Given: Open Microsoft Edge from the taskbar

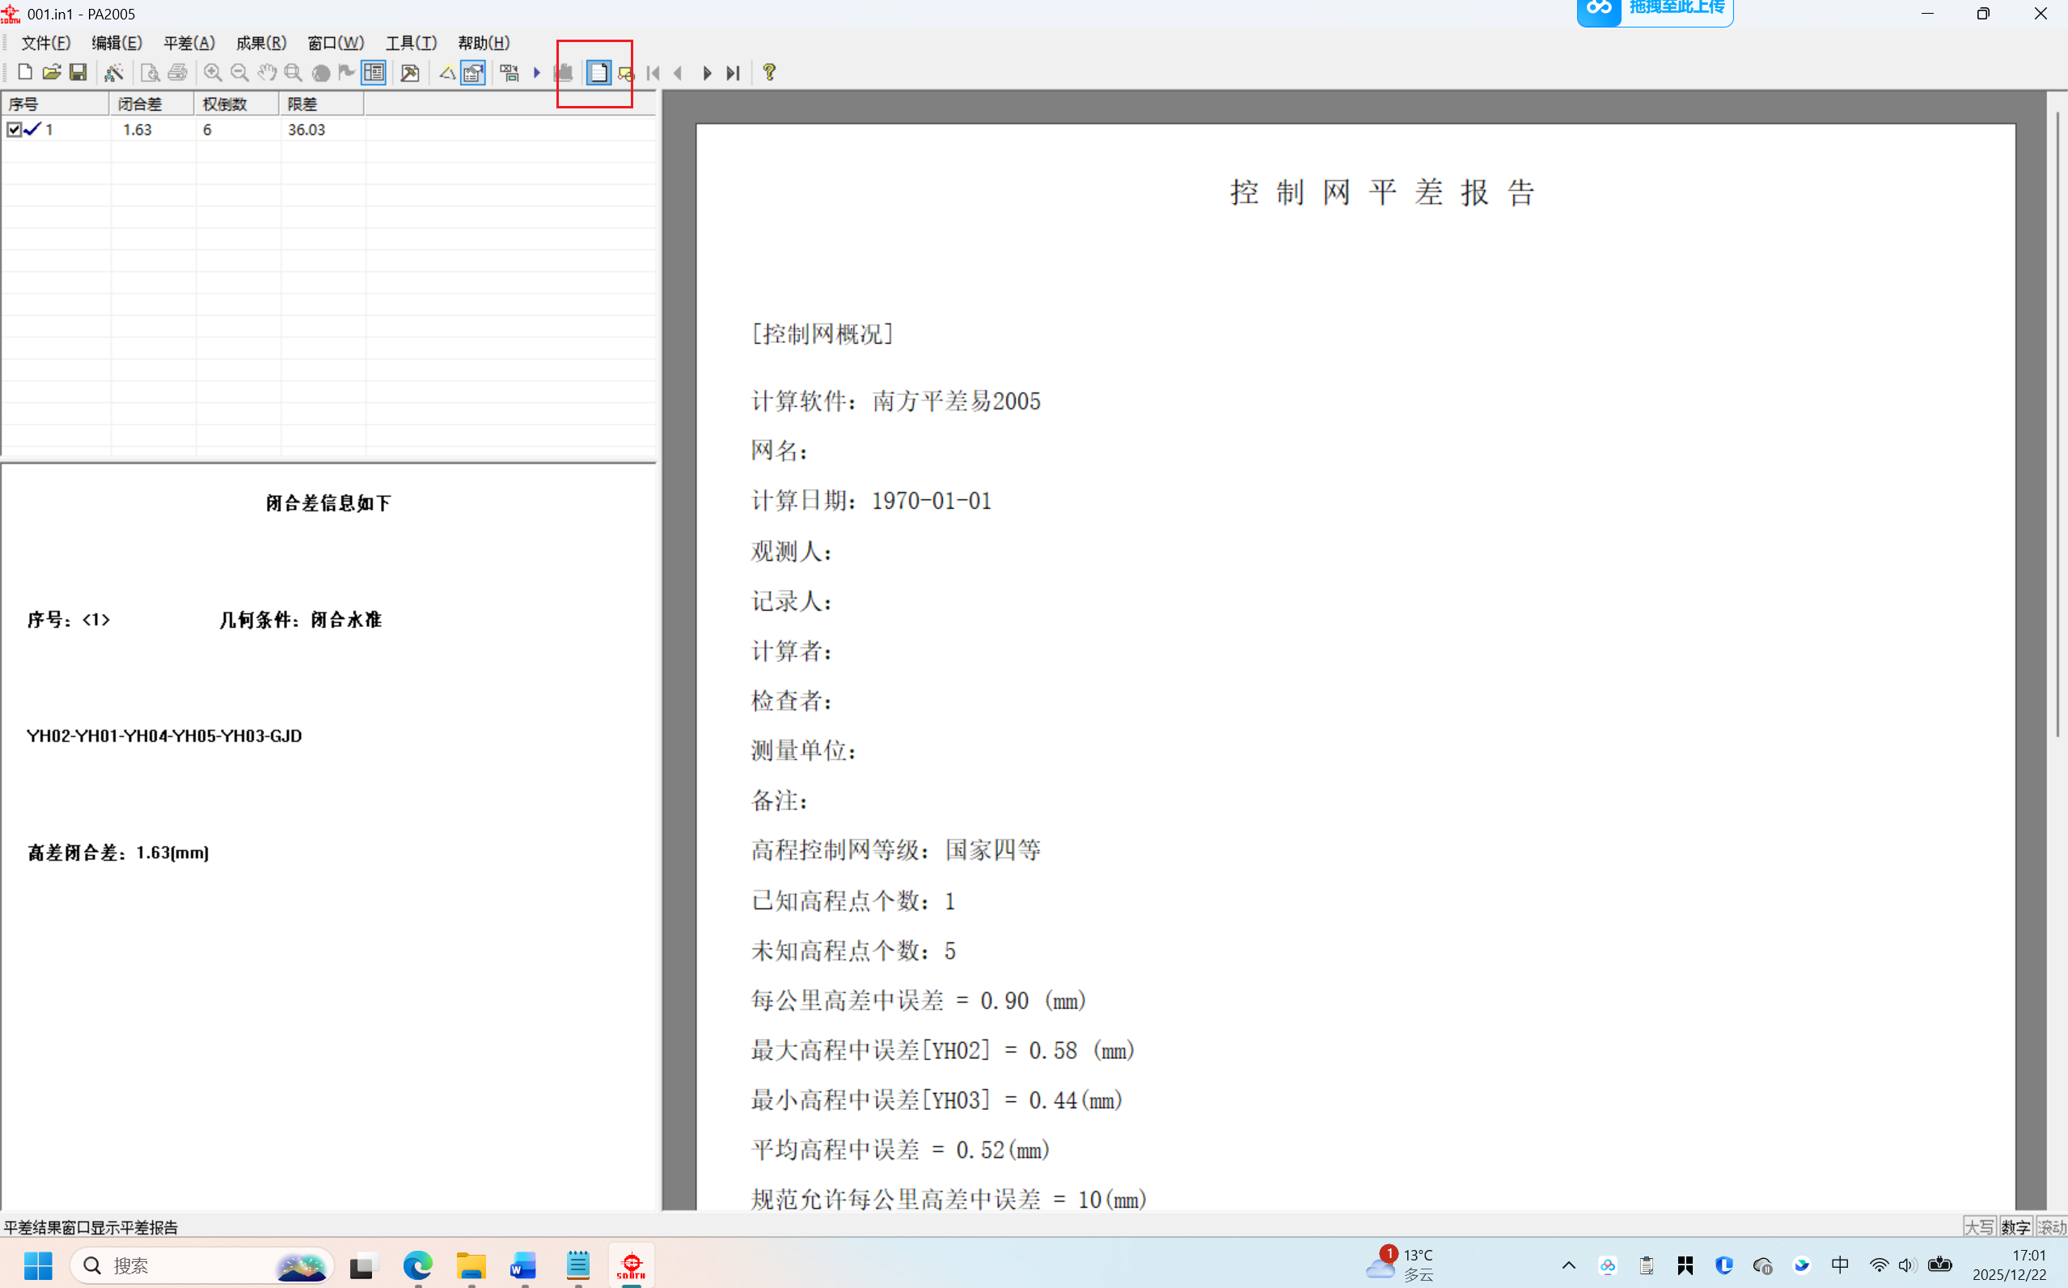Looking at the screenshot, I should (418, 1266).
